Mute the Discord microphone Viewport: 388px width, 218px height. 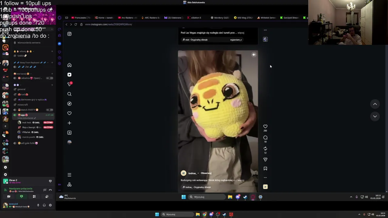[x=38, y=205]
